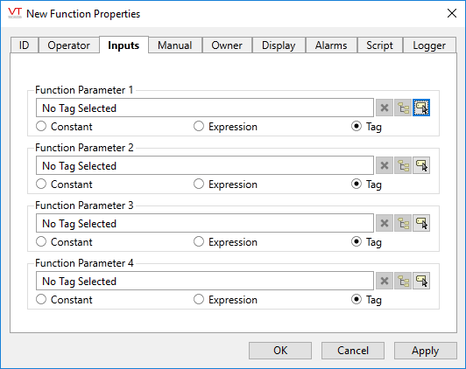This screenshot has height=369, width=466.
Task: Switch to the Operator tab
Action: [x=68, y=45]
